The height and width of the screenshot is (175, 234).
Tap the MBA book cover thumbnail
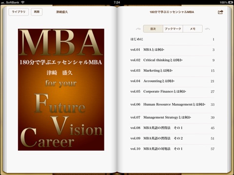coord(61,89)
